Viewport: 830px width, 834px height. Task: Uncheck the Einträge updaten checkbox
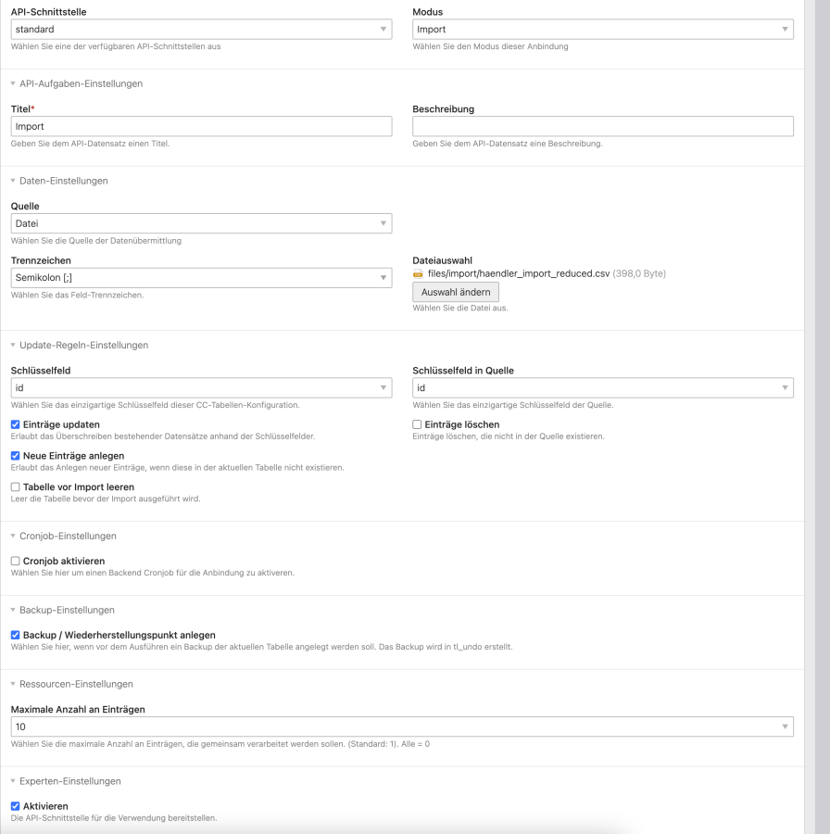pos(16,424)
